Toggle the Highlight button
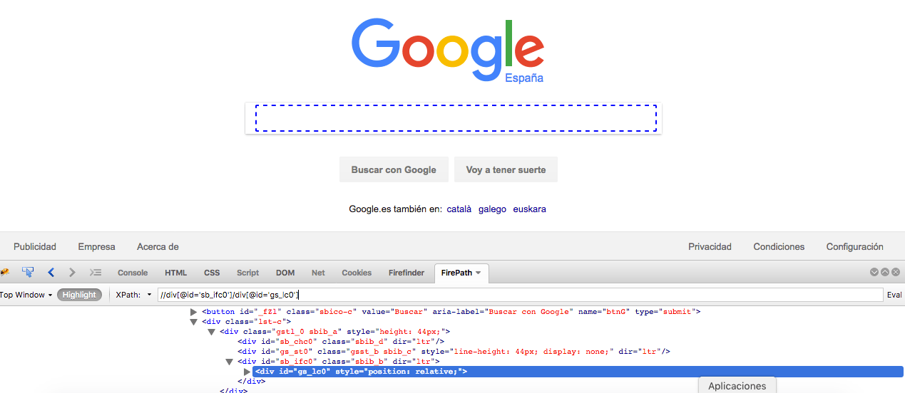This screenshot has height=393, width=905. [x=79, y=295]
